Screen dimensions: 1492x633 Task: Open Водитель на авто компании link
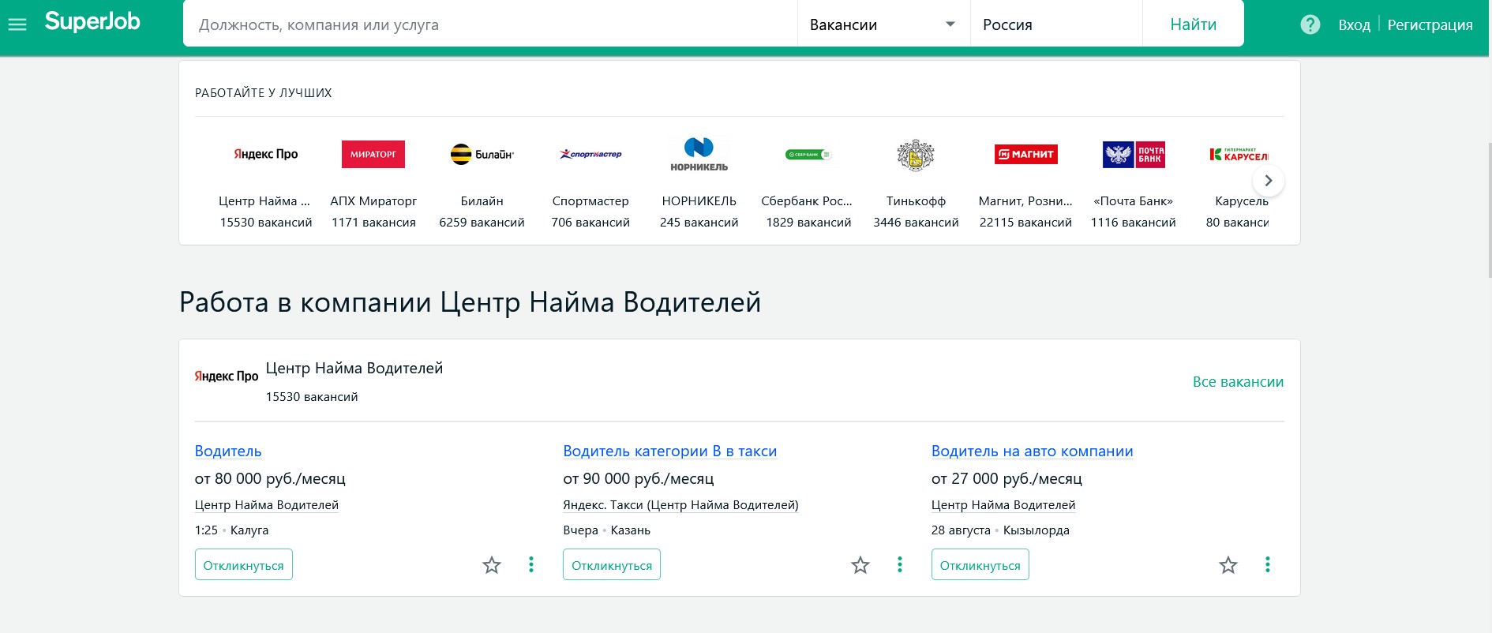pos(1032,451)
